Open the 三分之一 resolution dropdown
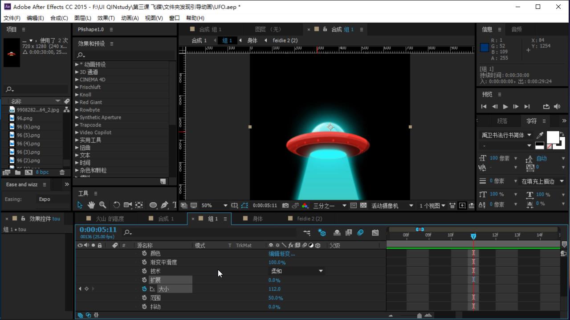The image size is (570, 320). point(330,206)
